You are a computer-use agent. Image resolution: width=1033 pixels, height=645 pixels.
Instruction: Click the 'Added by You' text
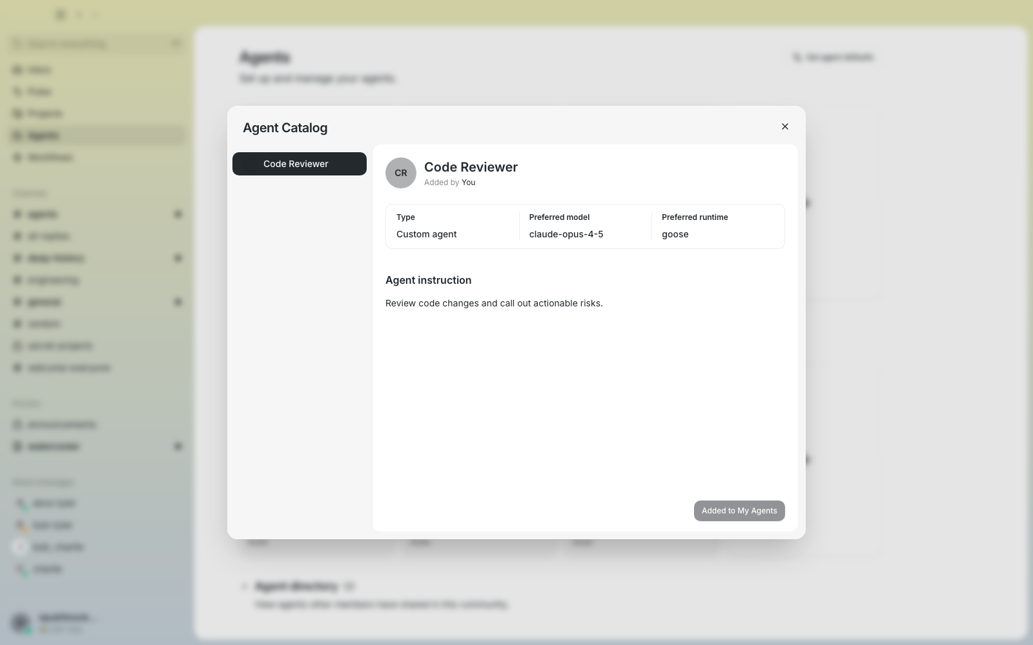(x=449, y=183)
